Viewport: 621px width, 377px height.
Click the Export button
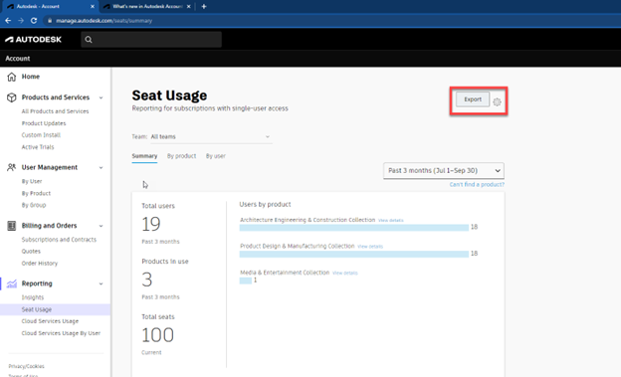tap(473, 99)
